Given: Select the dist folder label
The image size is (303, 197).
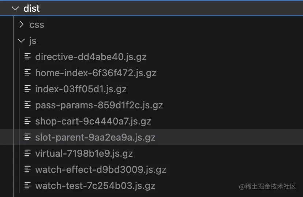Looking at the screenshot, I should (31, 8).
